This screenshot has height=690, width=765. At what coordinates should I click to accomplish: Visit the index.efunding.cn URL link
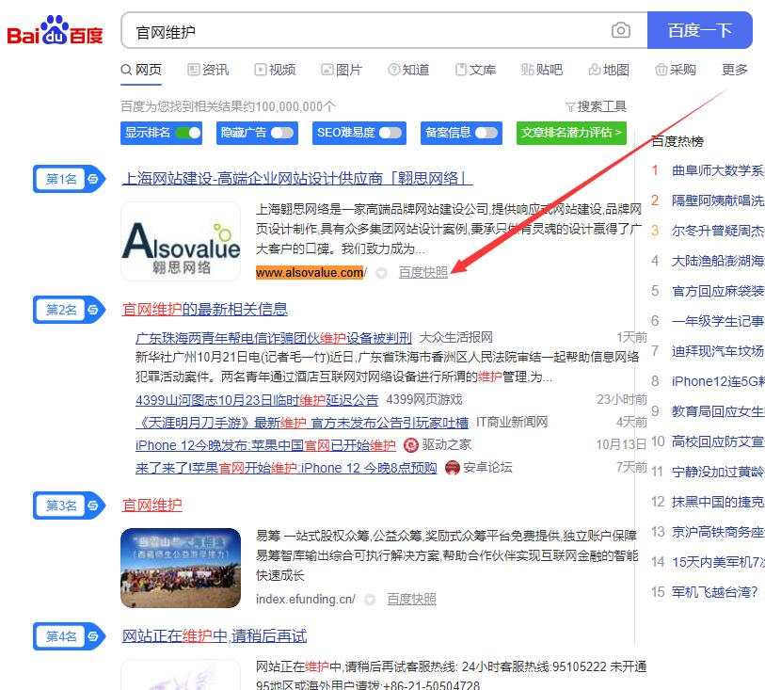[306, 600]
